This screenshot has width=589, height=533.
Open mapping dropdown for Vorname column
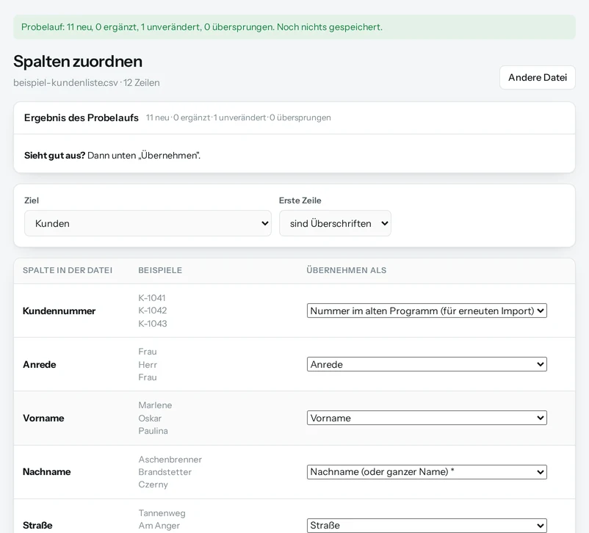427,418
